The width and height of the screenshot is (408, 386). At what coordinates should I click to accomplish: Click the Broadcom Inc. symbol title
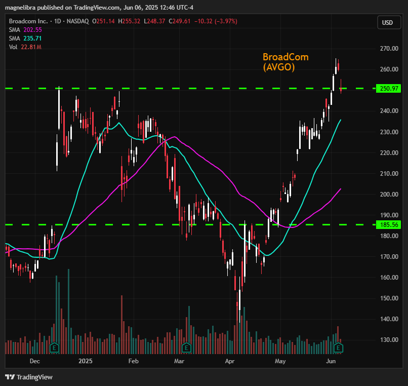(x=28, y=21)
